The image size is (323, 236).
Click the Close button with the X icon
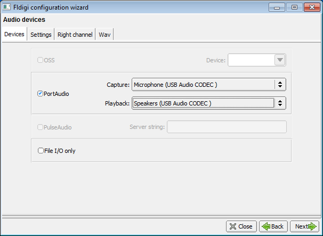241,226
